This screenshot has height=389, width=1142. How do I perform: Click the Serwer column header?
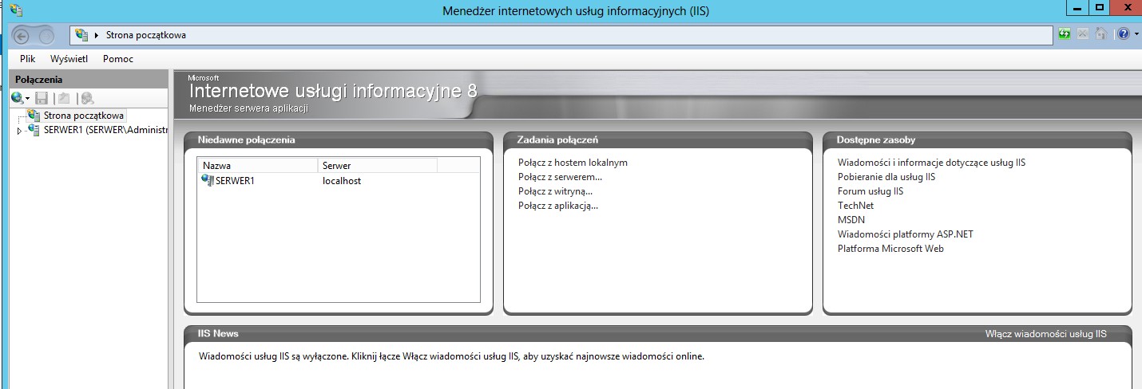pyautogui.click(x=377, y=165)
